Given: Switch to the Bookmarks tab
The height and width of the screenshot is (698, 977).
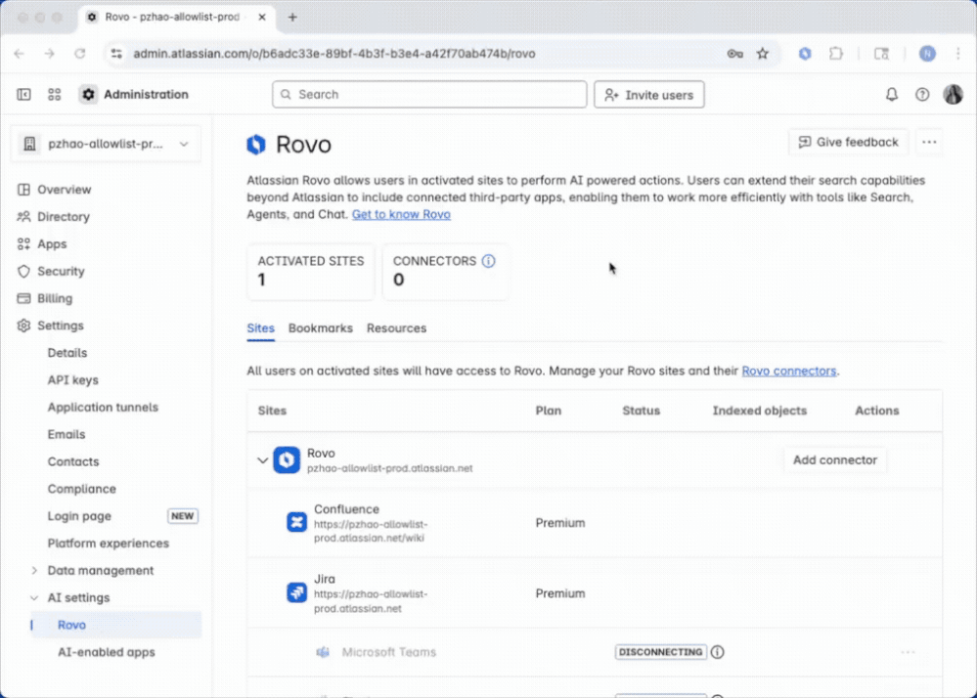Looking at the screenshot, I should tap(320, 328).
